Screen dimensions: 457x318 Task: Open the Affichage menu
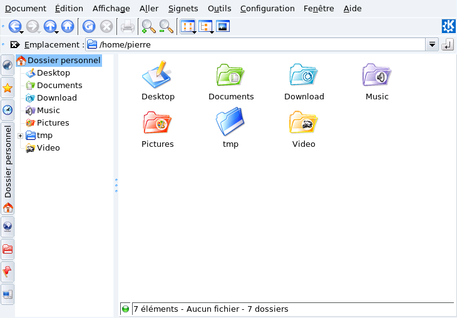pyautogui.click(x=111, y=9)
